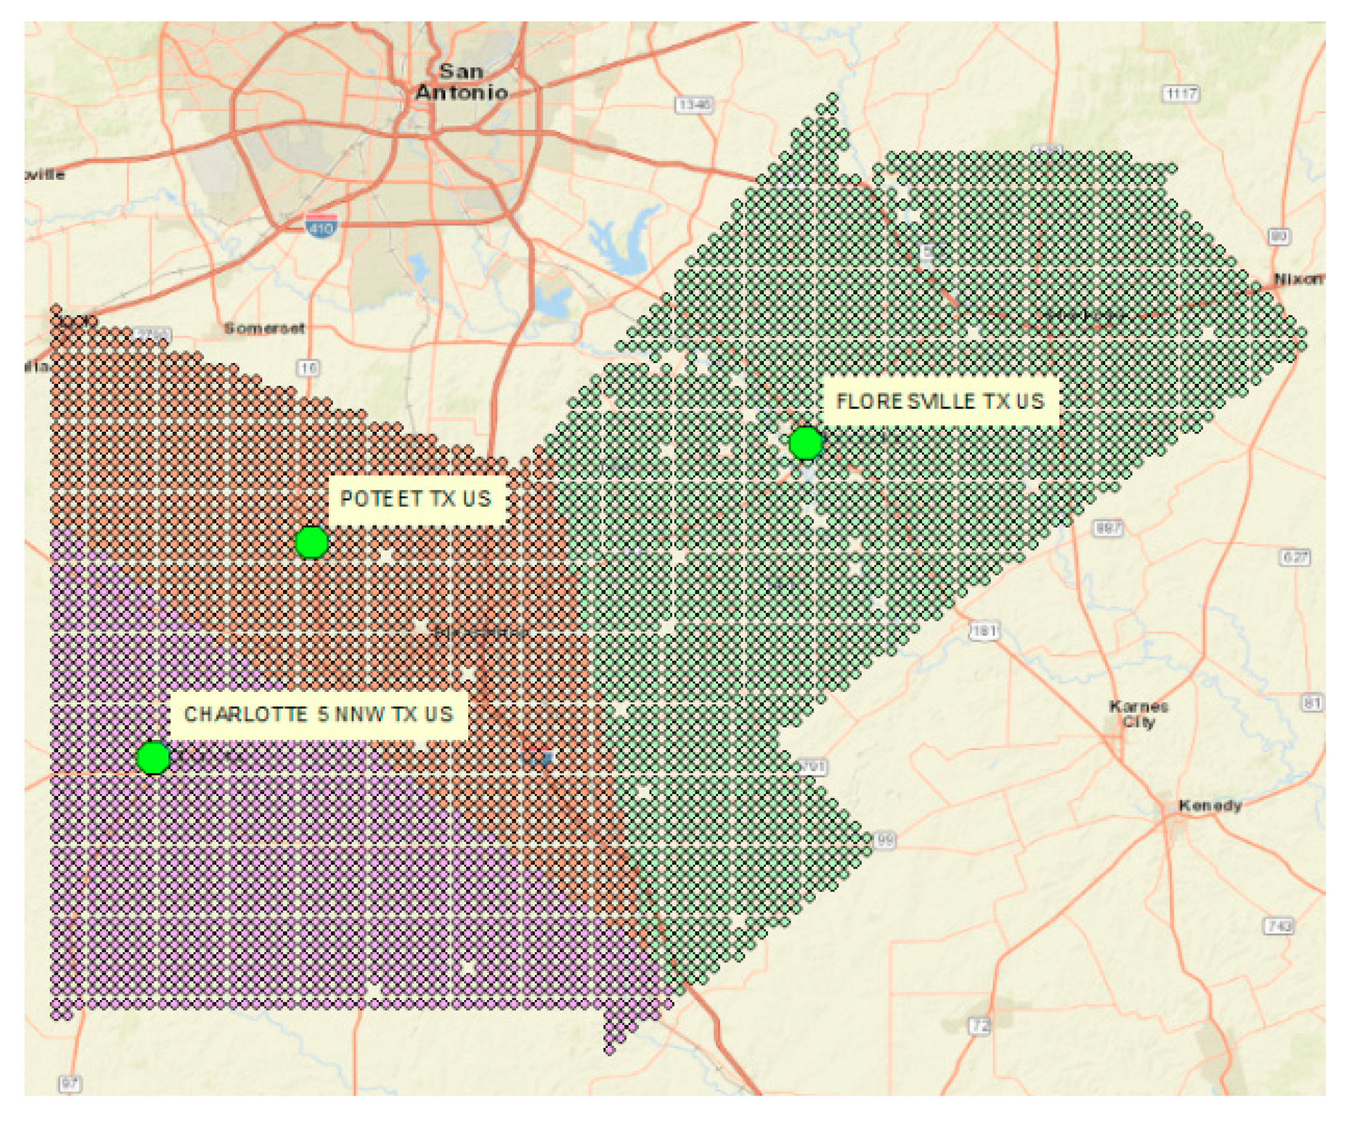
Task: Click the route 181 highway shield
Action: click(x=984, y=630)
